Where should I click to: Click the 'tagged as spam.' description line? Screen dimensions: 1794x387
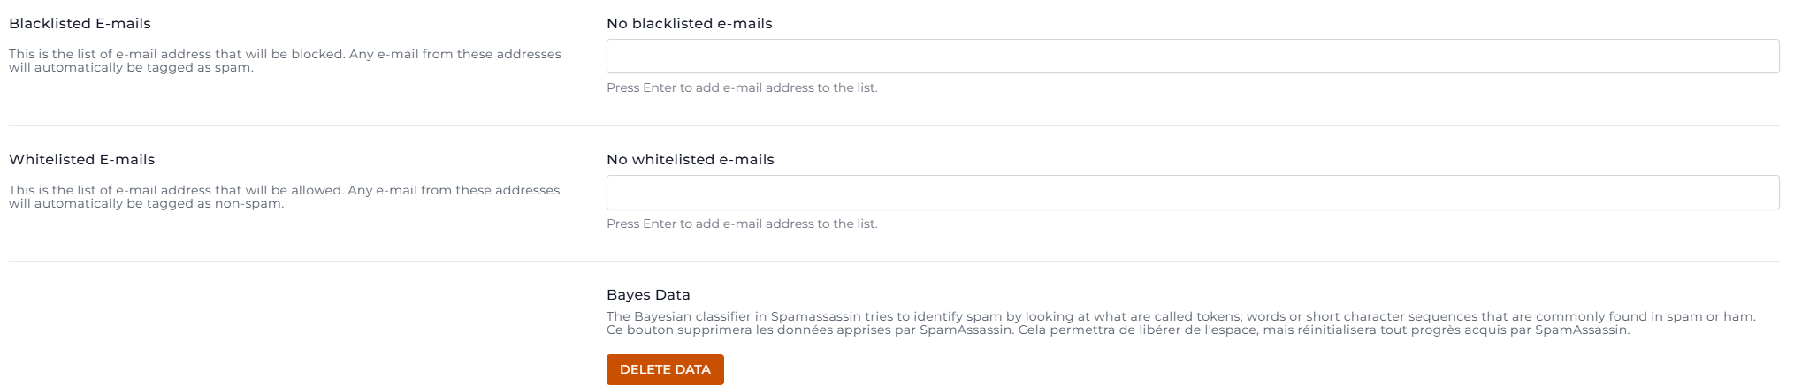click(131, 68)
